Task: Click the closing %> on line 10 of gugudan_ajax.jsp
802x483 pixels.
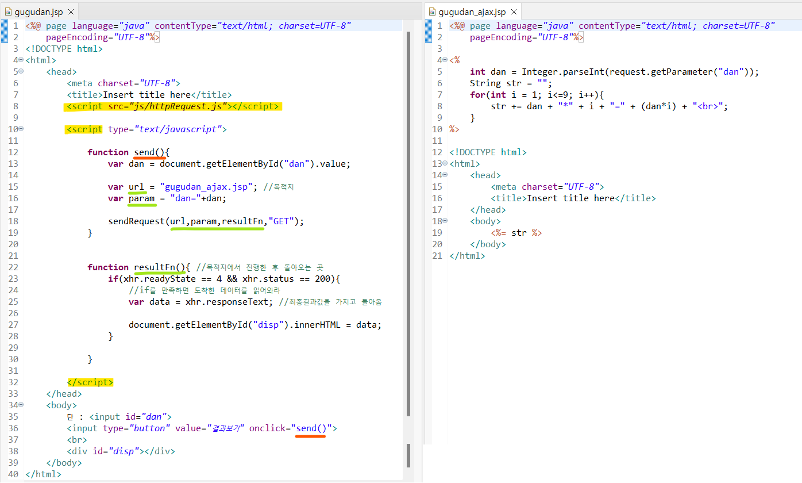Action: point(454,129)
